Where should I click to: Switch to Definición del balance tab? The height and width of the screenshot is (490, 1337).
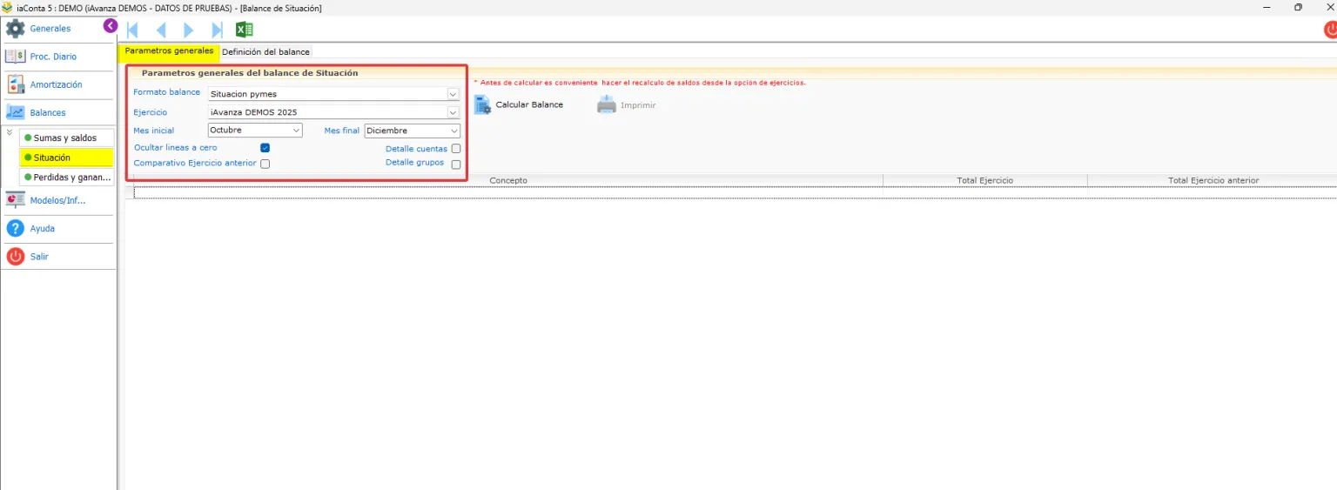click(x=265, y=51)
